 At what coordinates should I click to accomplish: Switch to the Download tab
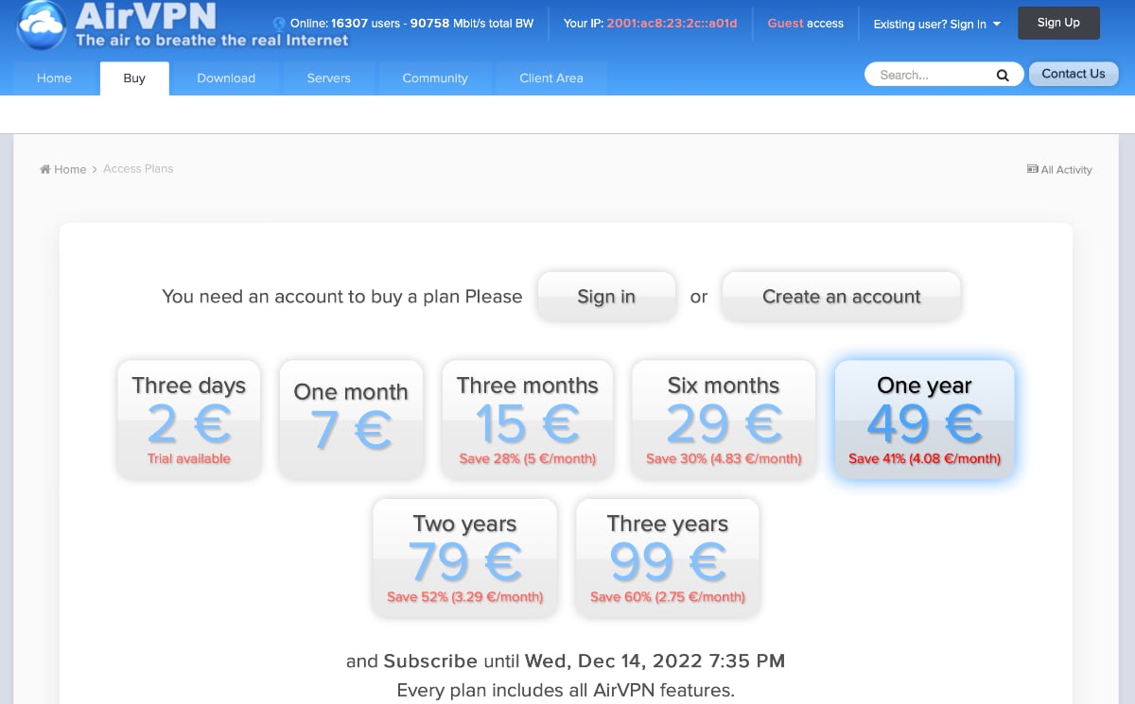tap(226, 78)
